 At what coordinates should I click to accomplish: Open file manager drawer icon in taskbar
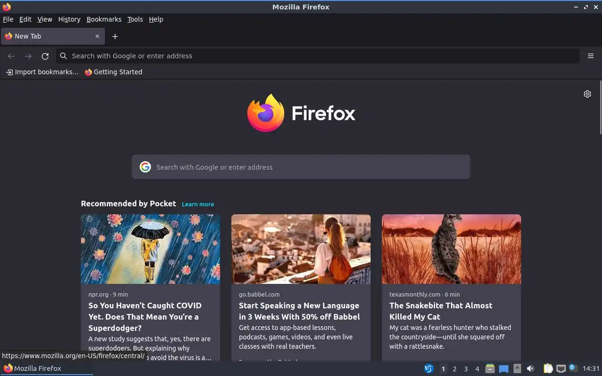coord(490,368)
